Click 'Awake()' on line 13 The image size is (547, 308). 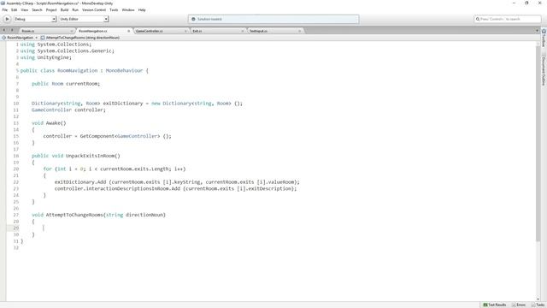(x=56, y=123)
